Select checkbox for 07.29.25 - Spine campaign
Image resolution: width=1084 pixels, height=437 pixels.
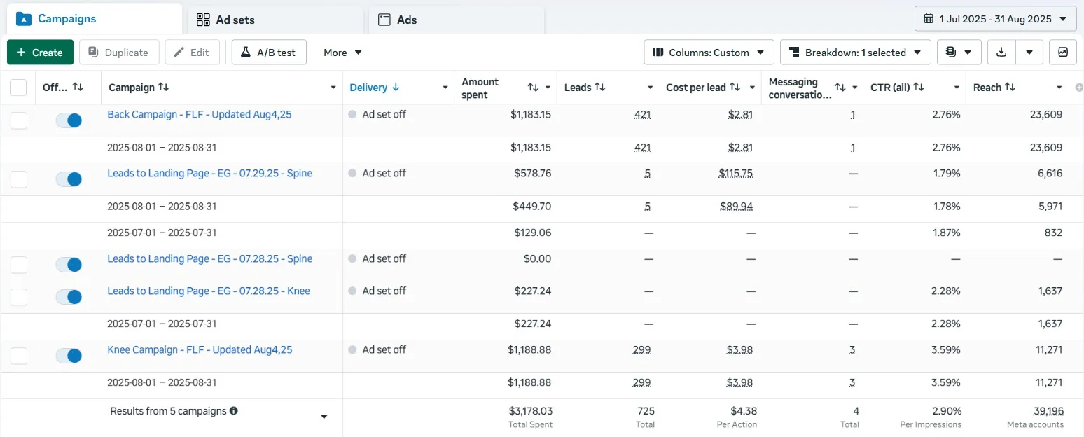point(19,179)
